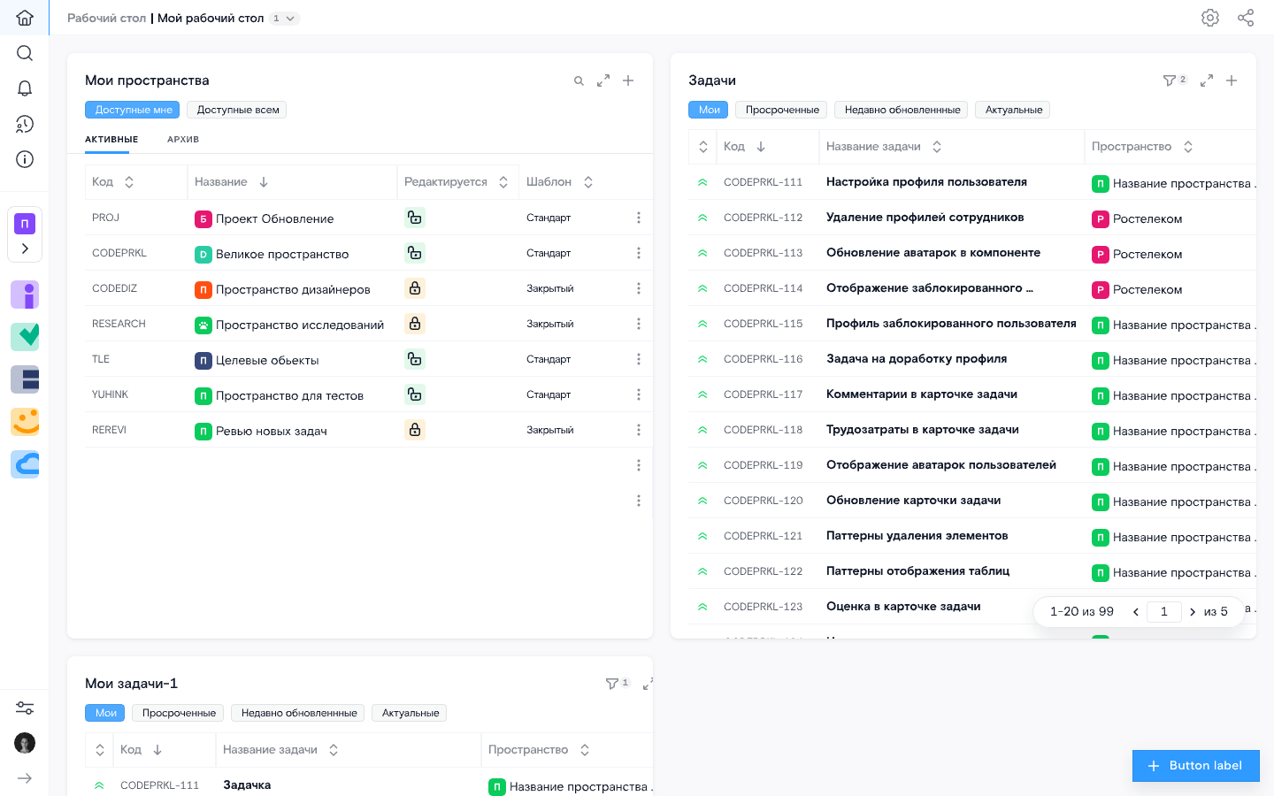Viewport: 1274px width, 796px height.
Task: Toggle the Просроченные chip in Задачи
Action: pos(781,110)
